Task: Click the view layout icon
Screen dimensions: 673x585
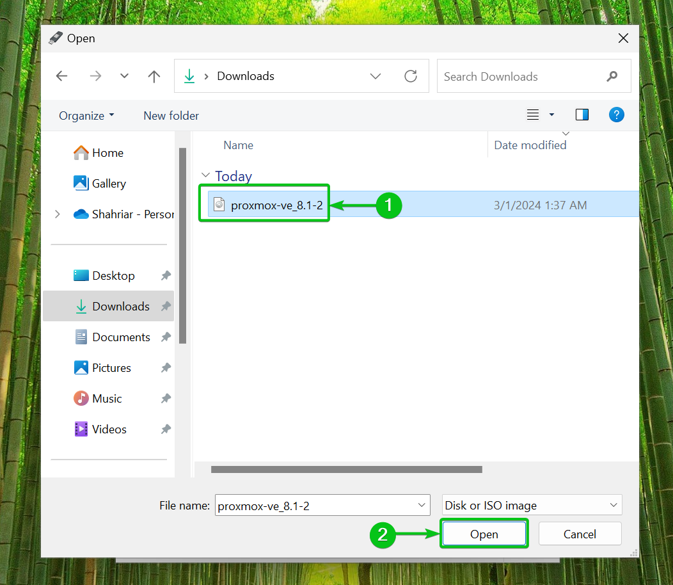Action: [533, 115]
